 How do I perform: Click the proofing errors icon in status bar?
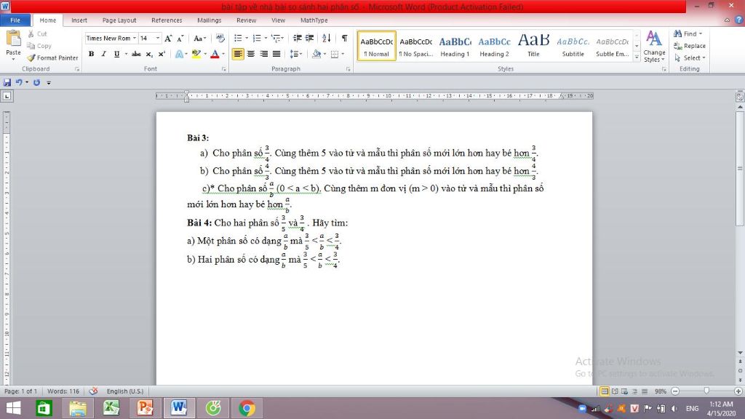[x=93, y=391]
